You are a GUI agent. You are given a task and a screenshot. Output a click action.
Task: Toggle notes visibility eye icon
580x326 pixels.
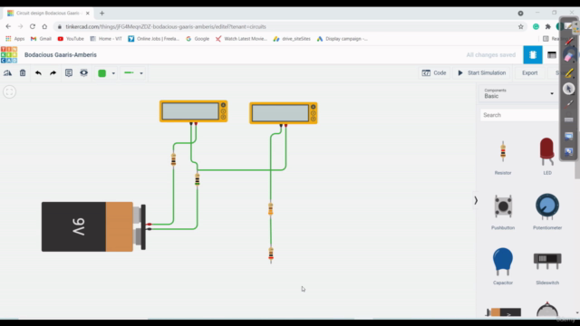(84, 72)
